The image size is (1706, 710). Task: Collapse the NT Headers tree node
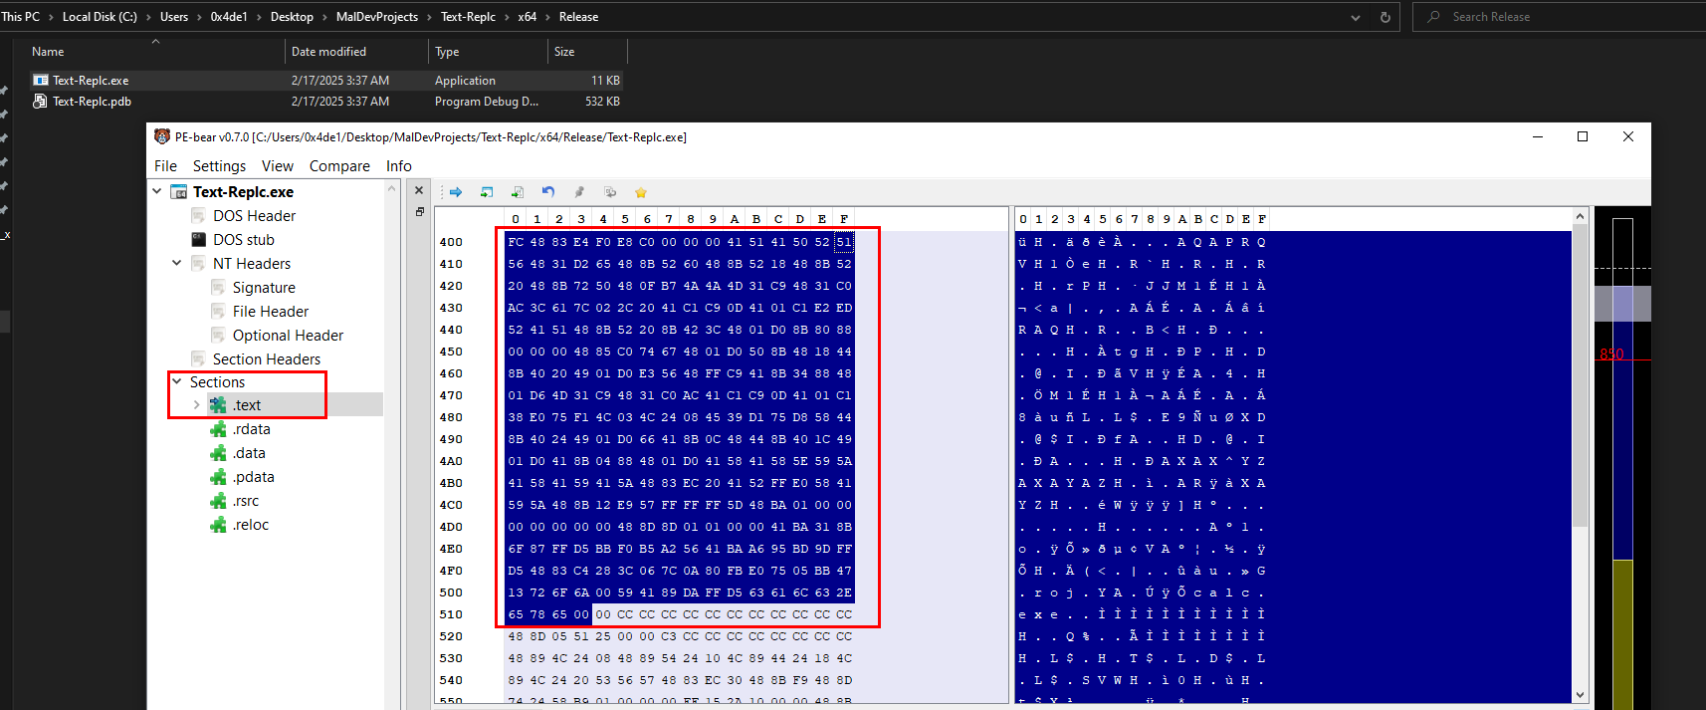pos(177,263)
